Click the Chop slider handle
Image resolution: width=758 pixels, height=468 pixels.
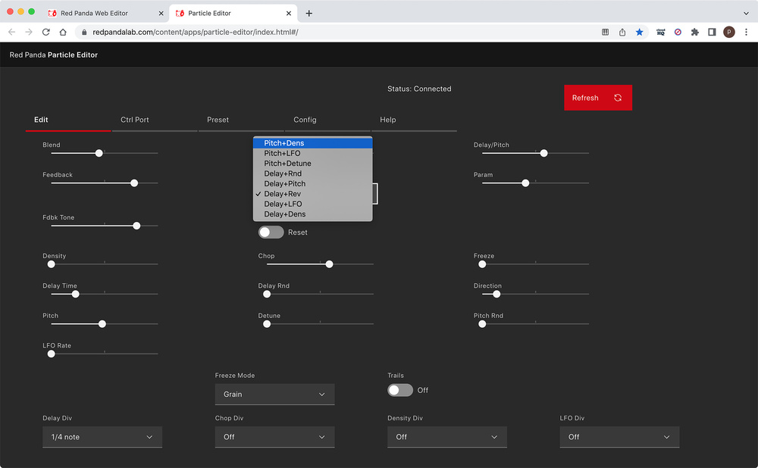(x=329, y=264)
